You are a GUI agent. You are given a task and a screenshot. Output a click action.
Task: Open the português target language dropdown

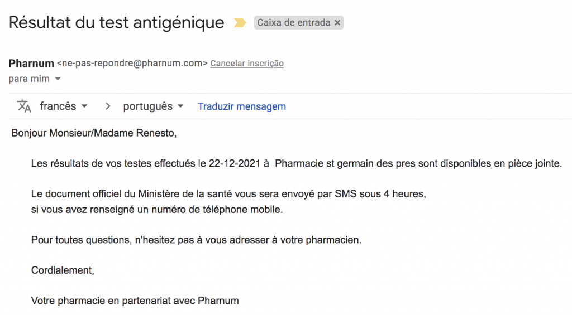pos(154,106)
